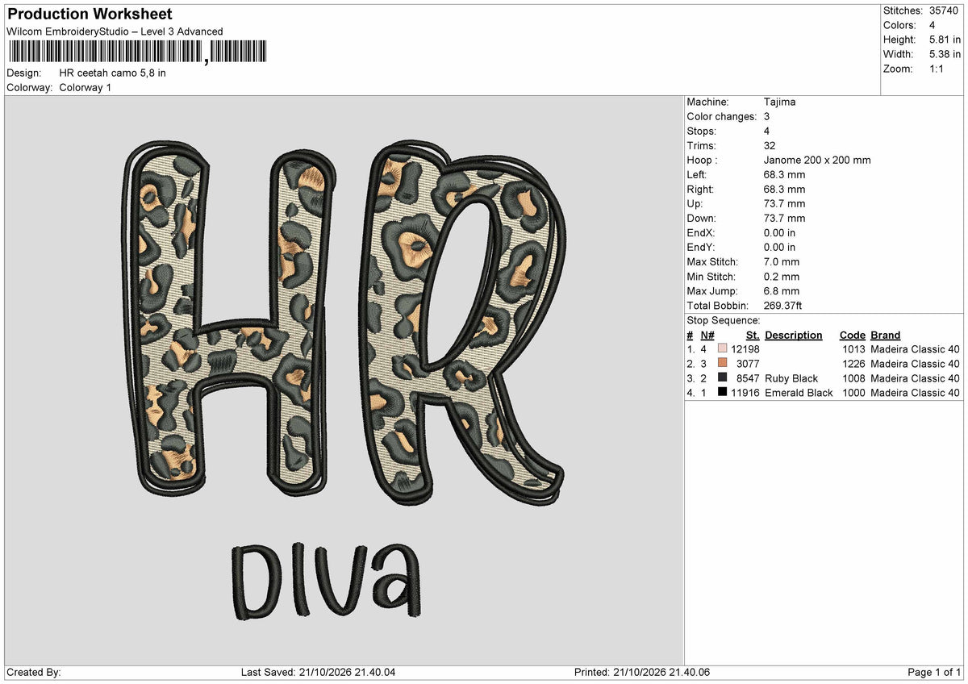Click the Up value 73.7 mm
Screen dimensions: 968x684
coord(785,203)
